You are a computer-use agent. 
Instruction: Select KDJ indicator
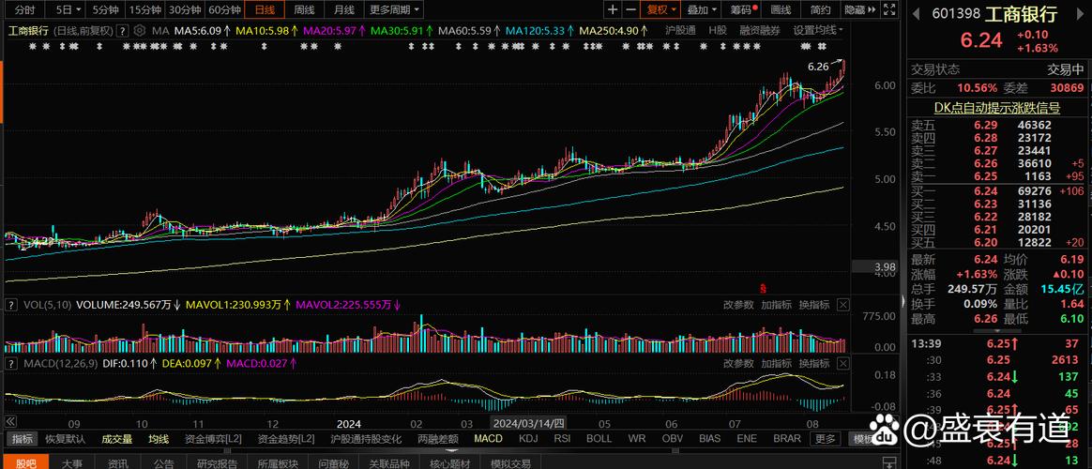[528, 439]
